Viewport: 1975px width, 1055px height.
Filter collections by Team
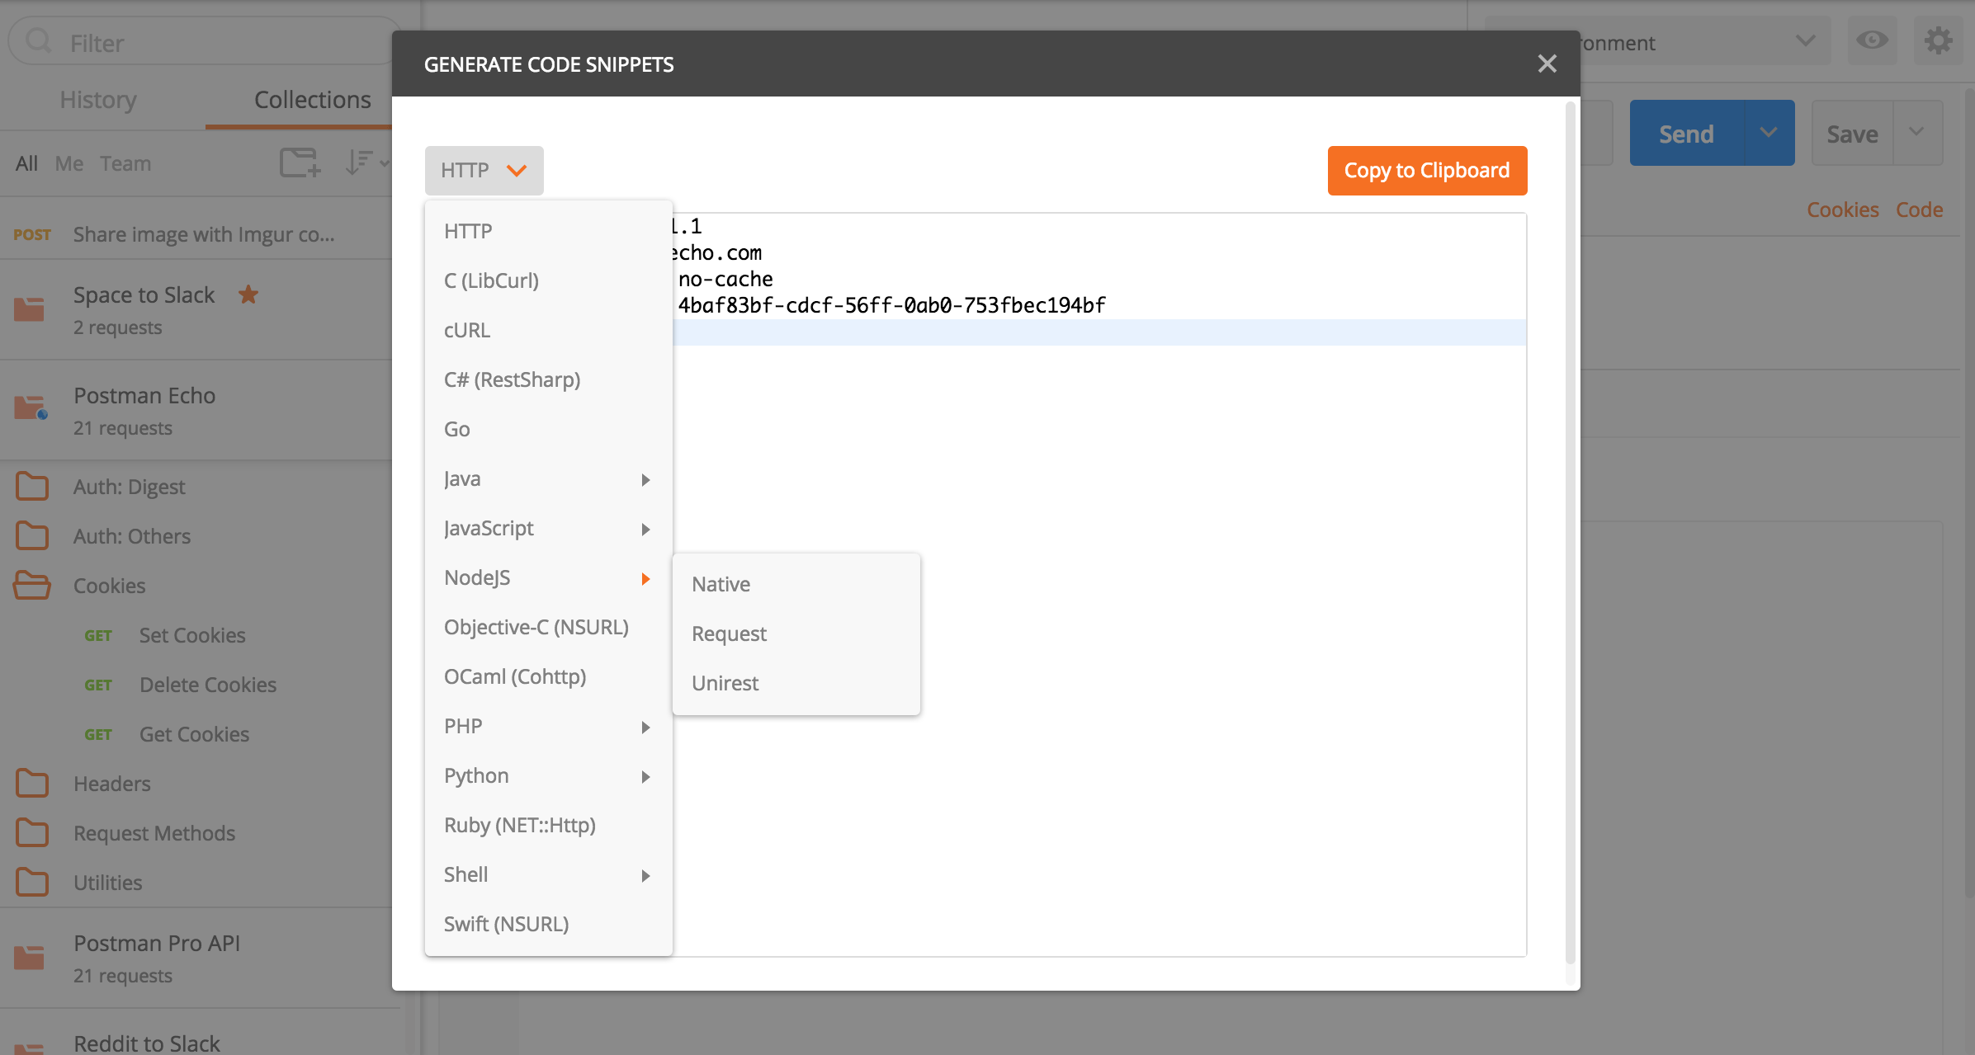(125, 162)
